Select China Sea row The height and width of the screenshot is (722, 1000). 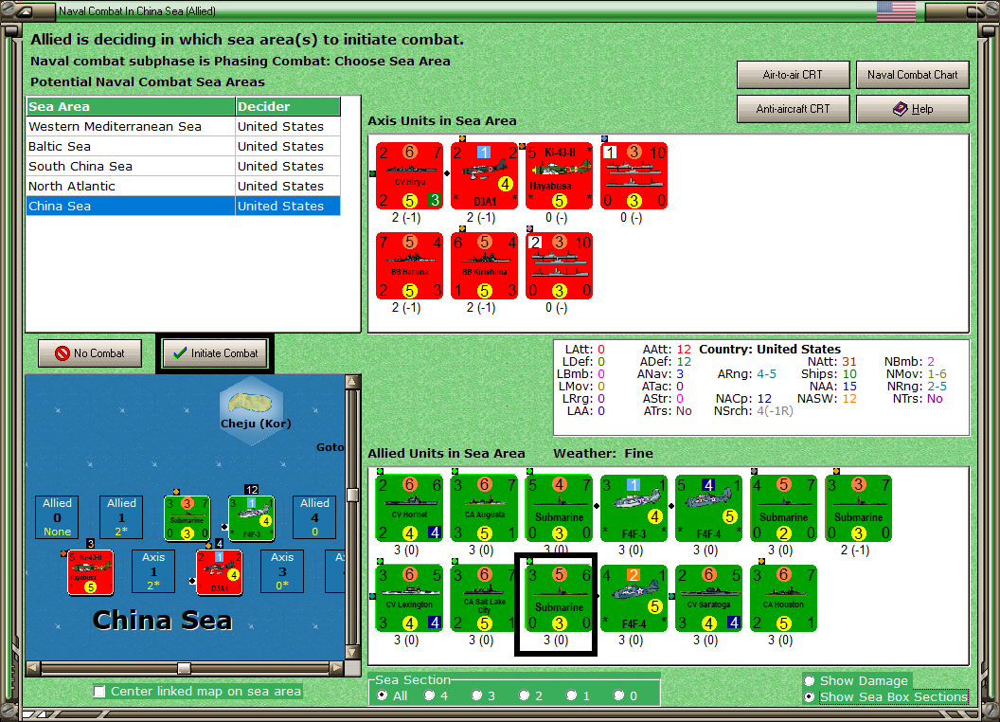pos(183,206)
